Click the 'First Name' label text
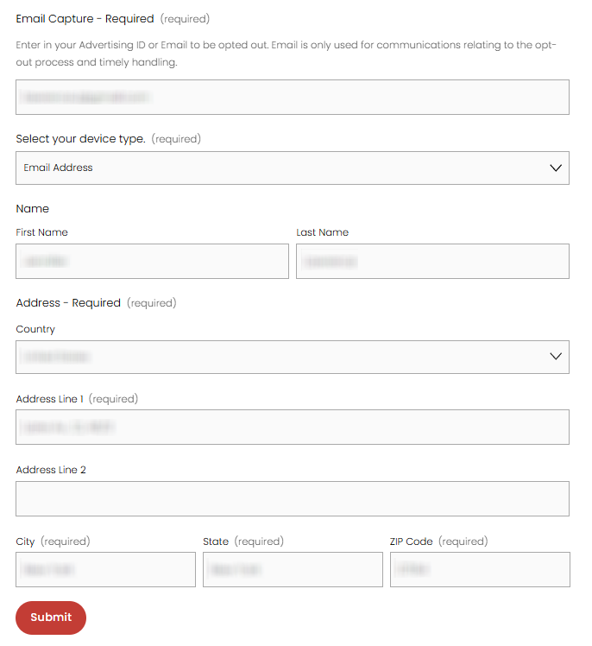Viewport: 592px width, 646px height. point(41,232)
